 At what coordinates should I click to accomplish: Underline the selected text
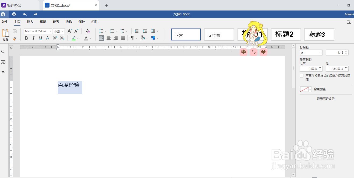[40, 38]
